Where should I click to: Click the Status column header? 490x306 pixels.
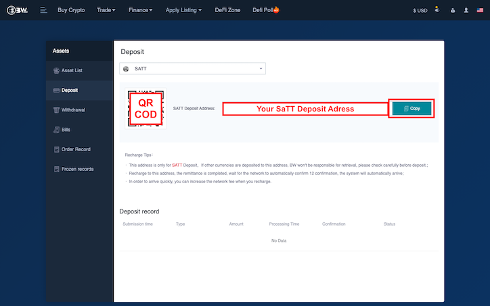point(389,224)
